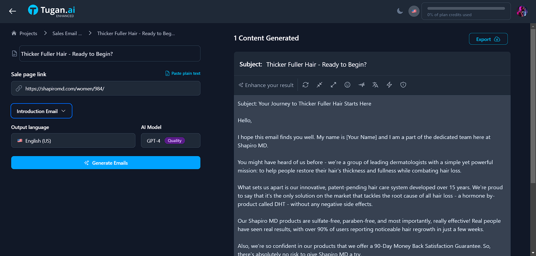This screenshot has width=536, height=256.
Task: Open the Projects breadcrumb link
Action: 28,34
